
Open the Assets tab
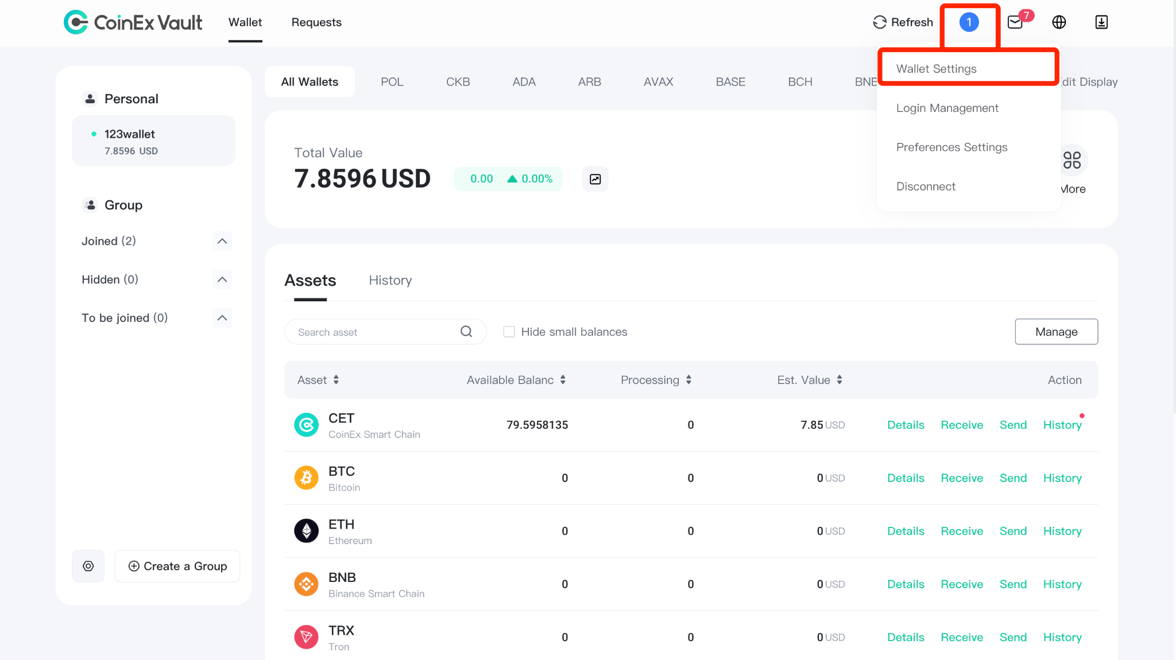(x=310, y=280)
